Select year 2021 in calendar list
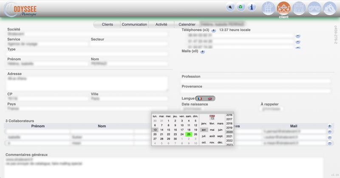 coord(229,136)
